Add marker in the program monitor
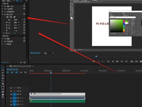This screenshot has width=142, height=107. (94, 62)
